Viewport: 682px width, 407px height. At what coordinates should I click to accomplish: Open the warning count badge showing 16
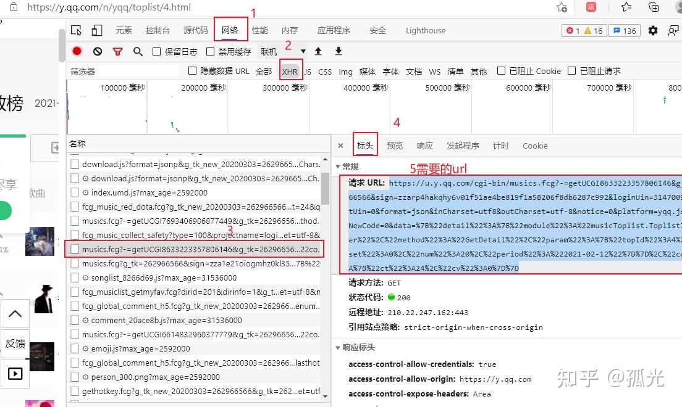pyautogui.click(x=594, y=31)
